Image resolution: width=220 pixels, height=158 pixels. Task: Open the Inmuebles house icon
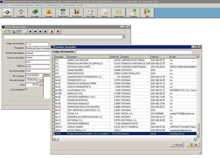coord(21,13)
